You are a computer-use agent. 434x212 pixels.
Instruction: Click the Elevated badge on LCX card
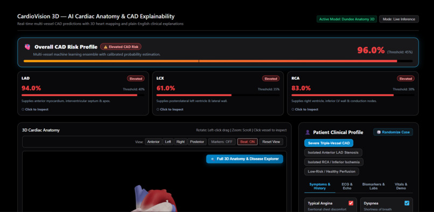coord(271,79)
